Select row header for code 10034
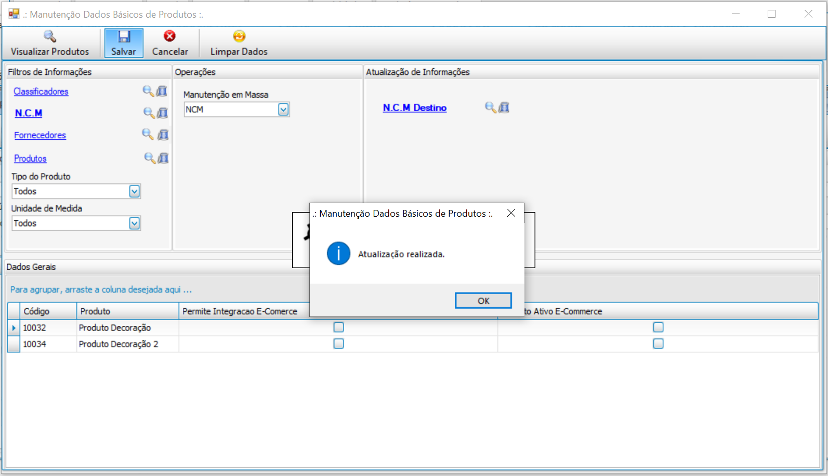The height and width of the screenshot is (476, 828). coord(14,344)
